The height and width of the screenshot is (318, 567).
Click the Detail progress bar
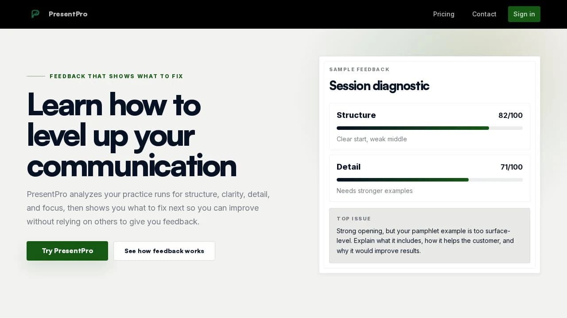[430, 180]
